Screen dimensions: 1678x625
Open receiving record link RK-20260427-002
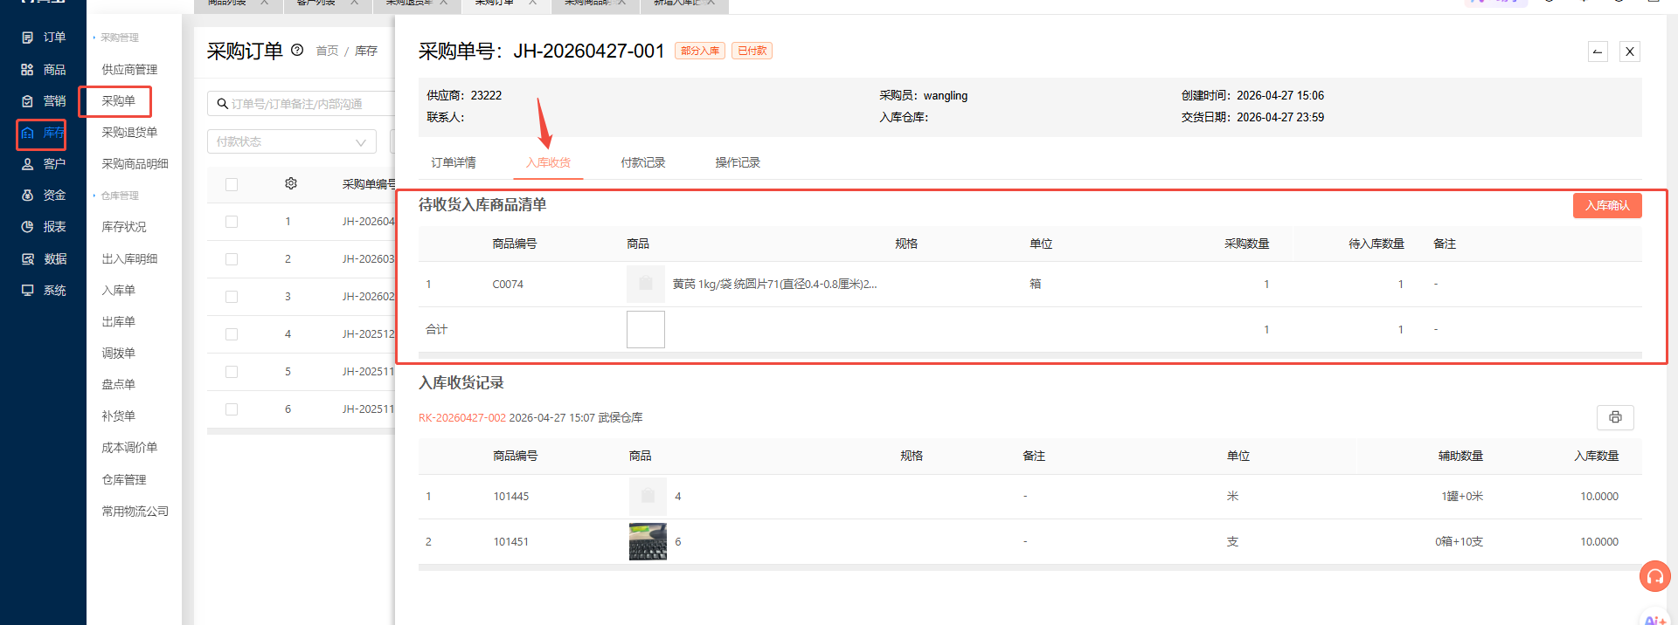[461, 418]
